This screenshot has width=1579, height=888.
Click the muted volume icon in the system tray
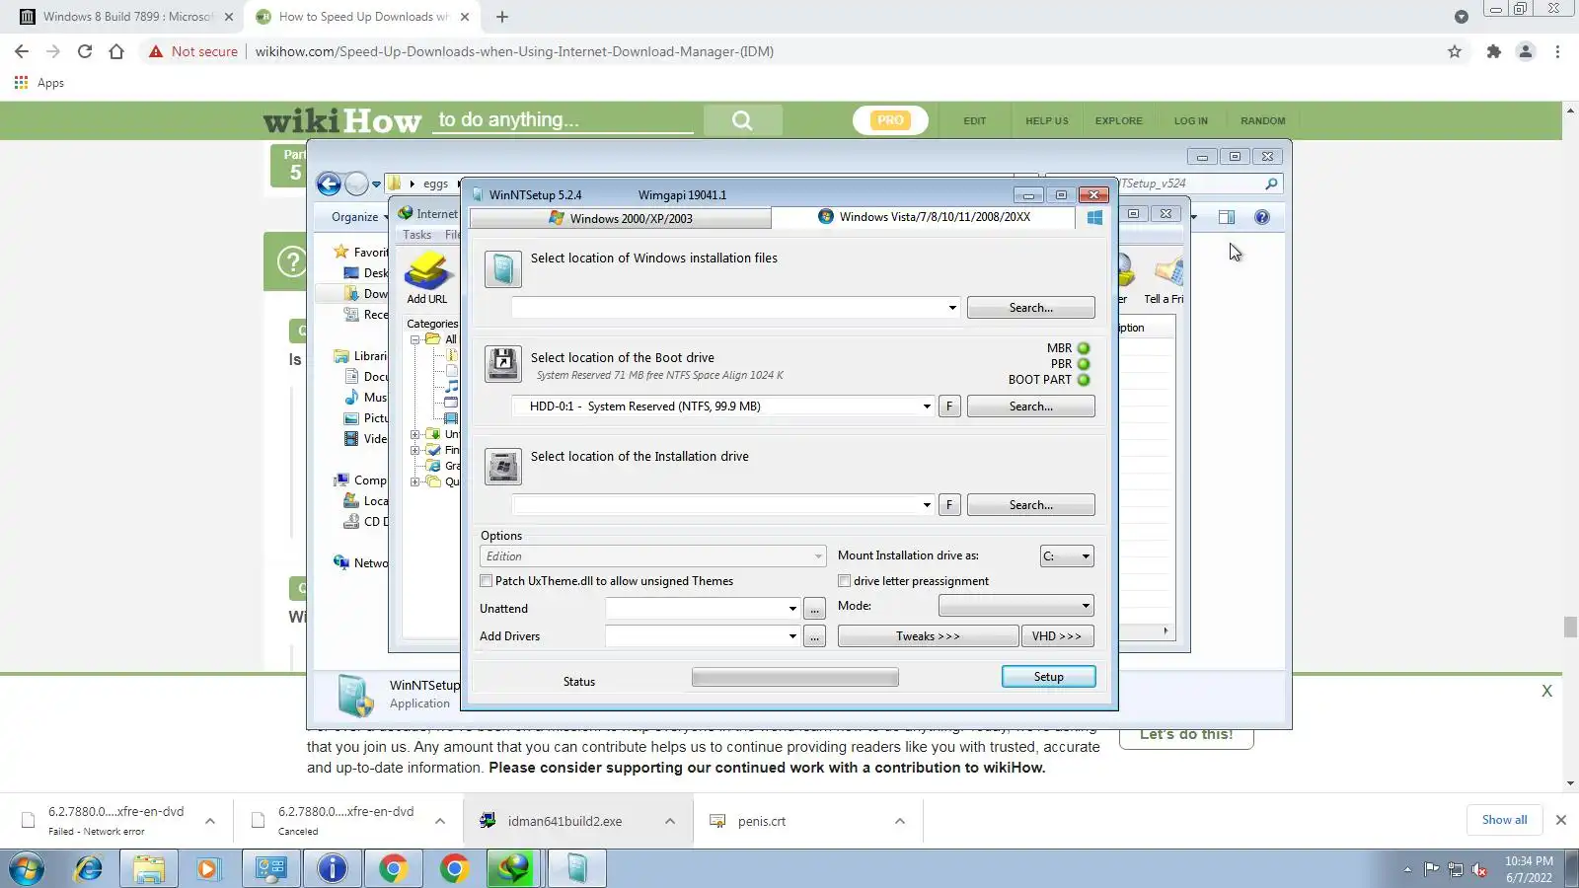pos(1479,869)
